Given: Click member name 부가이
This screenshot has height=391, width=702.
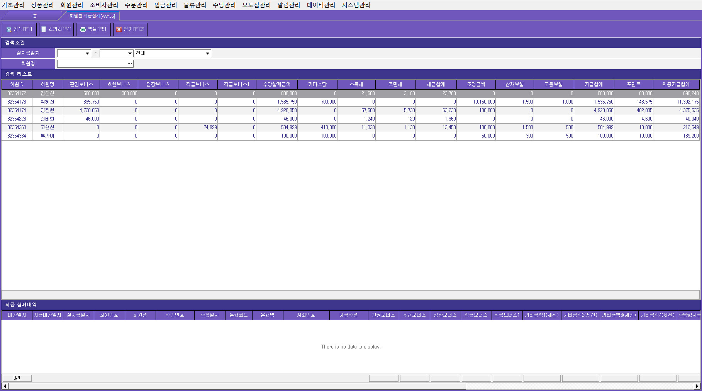Looking at the screenshot, I should (x=47, y=136).
